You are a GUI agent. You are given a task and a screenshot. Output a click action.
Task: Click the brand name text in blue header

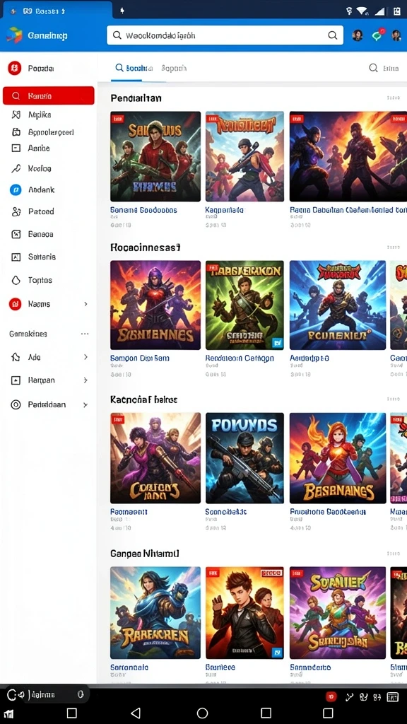click(47, 35)
